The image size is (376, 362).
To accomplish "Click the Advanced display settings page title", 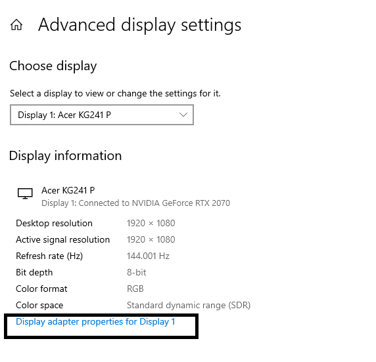I will (x=139, y=25).
